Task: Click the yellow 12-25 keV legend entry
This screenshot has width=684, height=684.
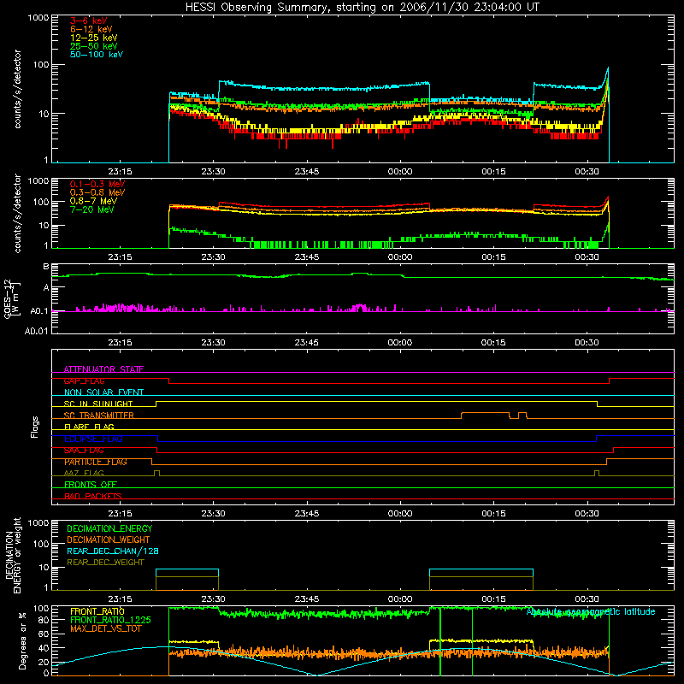Action: point(94,38)
